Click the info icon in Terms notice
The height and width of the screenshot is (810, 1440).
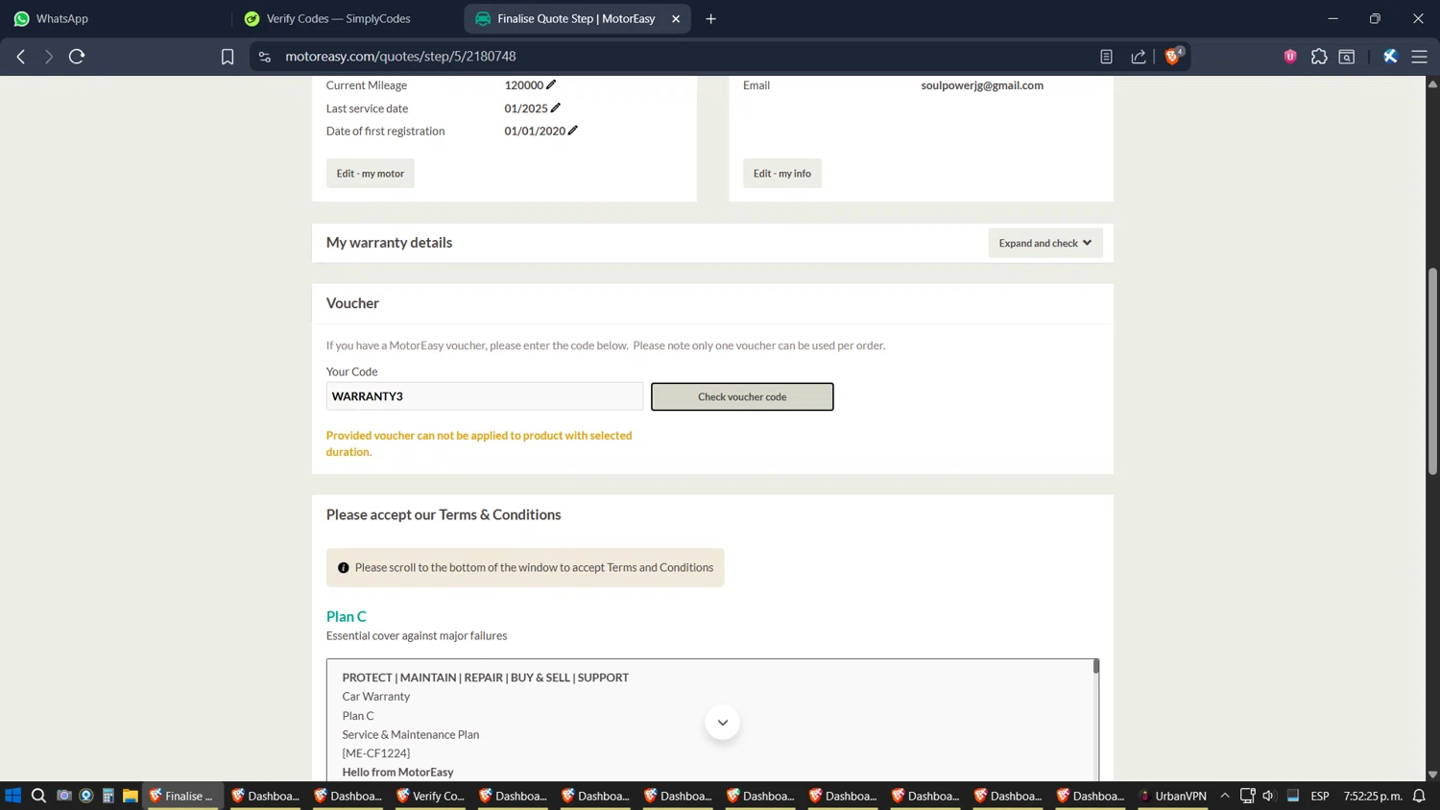(343, 568)
